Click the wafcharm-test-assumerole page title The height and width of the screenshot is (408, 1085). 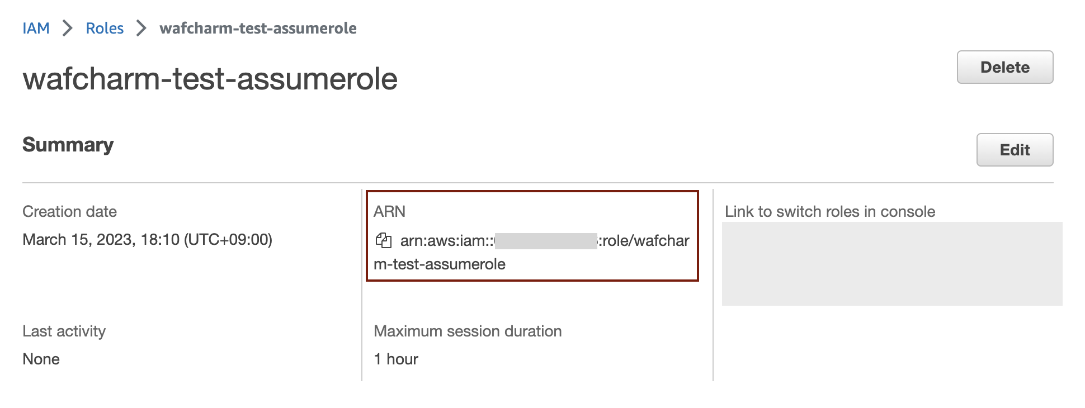(210, 79)
